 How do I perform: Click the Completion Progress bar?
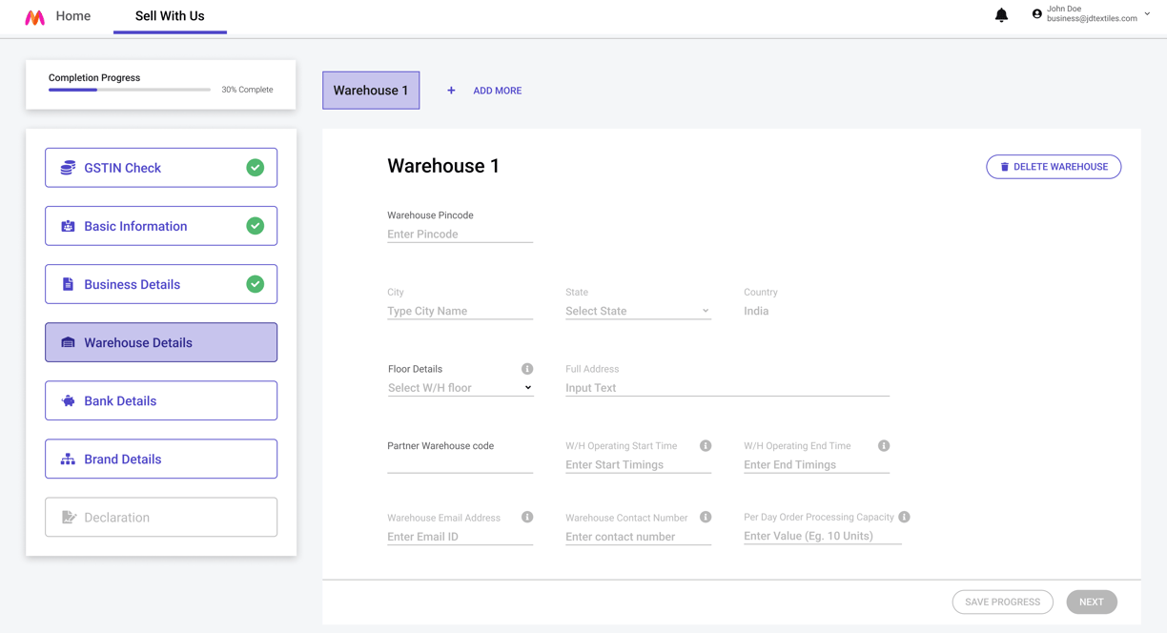(130, 90)
